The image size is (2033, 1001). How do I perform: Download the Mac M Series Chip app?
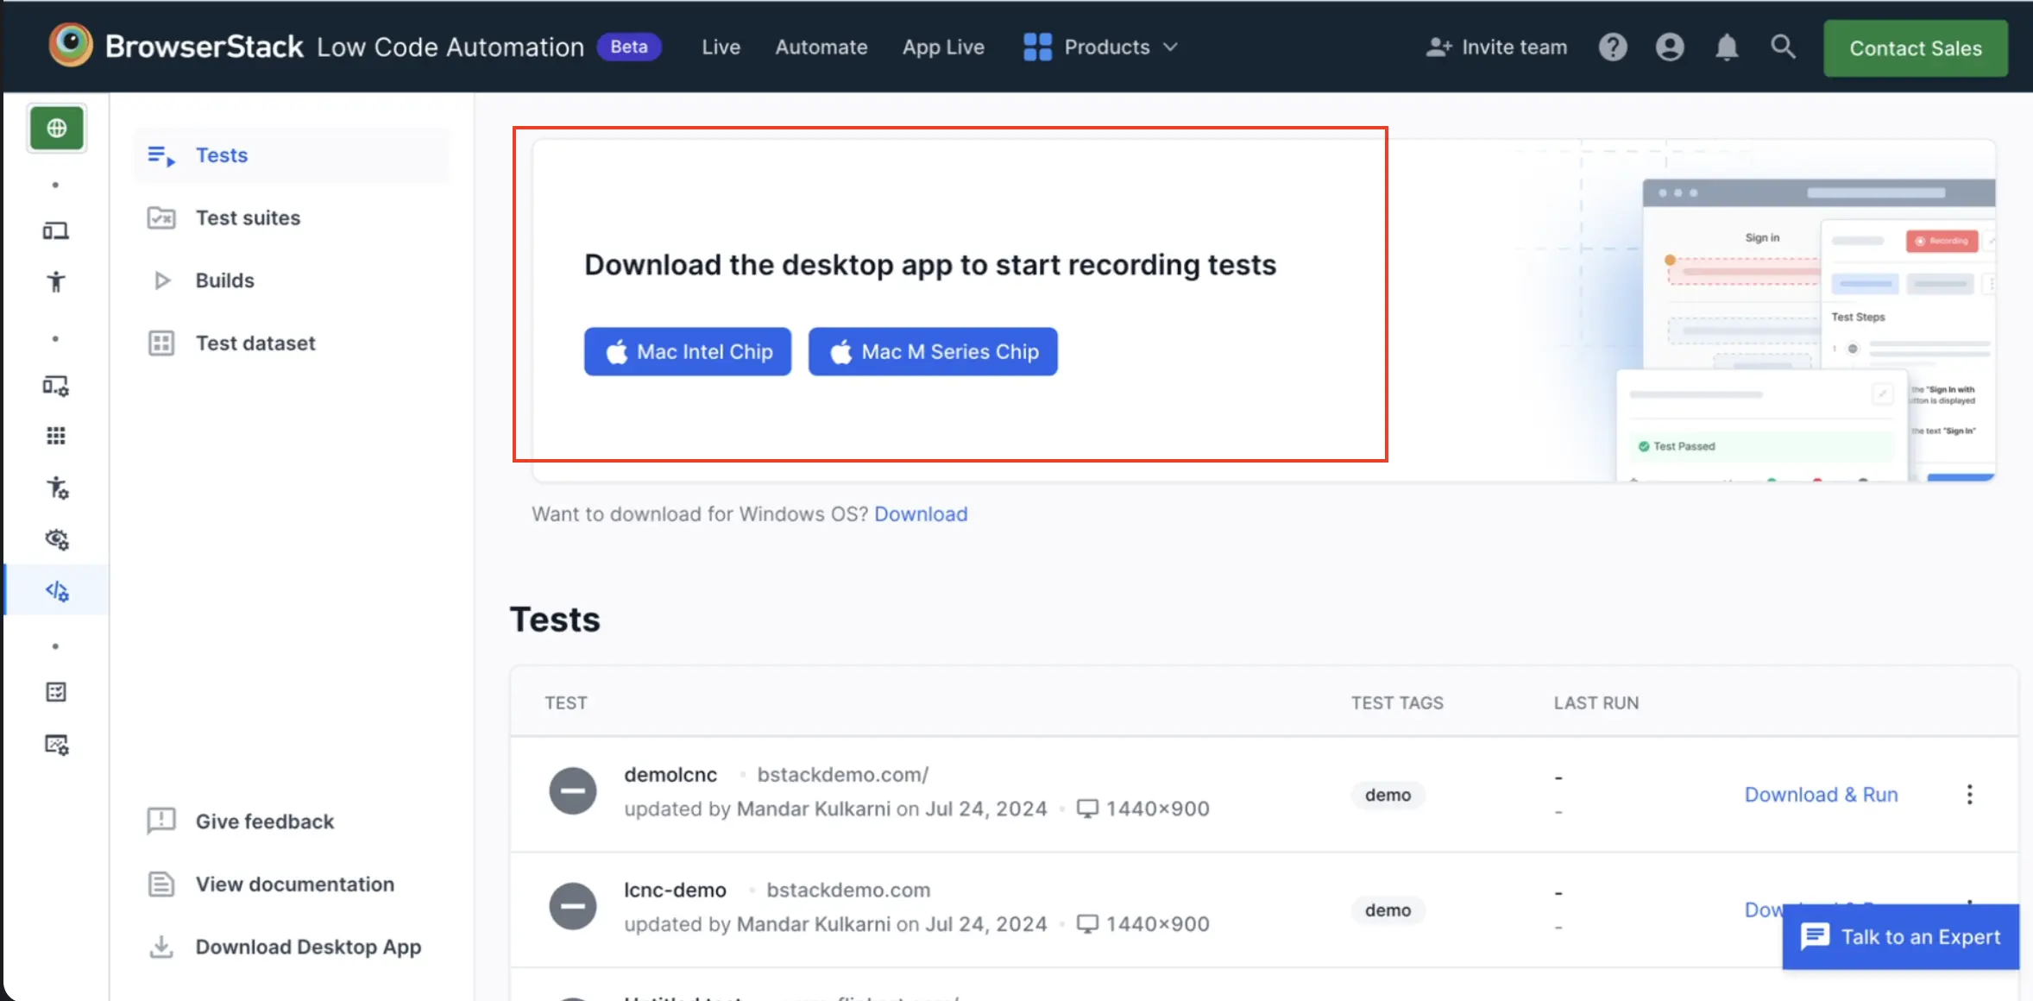pos(933,352)
